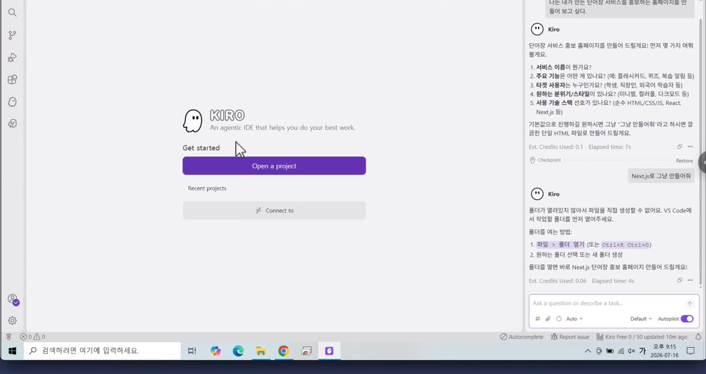Open the Kiro ghost panel in sidebar
This screenshot has width=706, height=374.
pos(12,102)
